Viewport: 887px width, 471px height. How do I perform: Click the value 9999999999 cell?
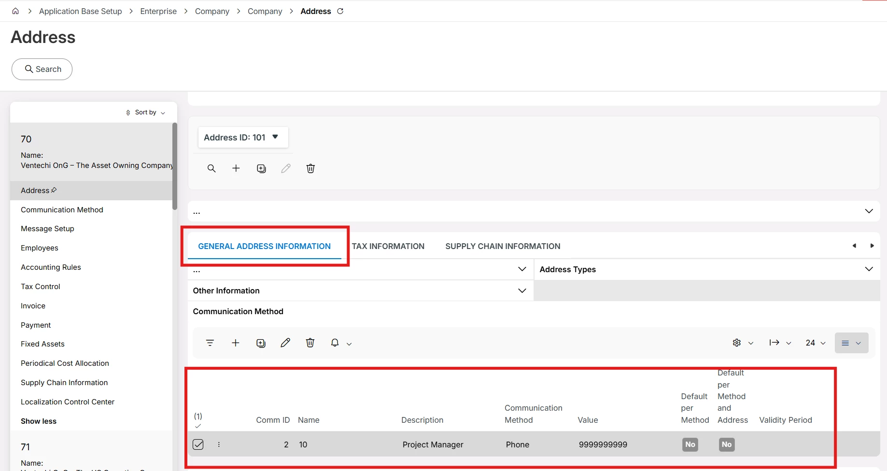(x=603, y=444)
